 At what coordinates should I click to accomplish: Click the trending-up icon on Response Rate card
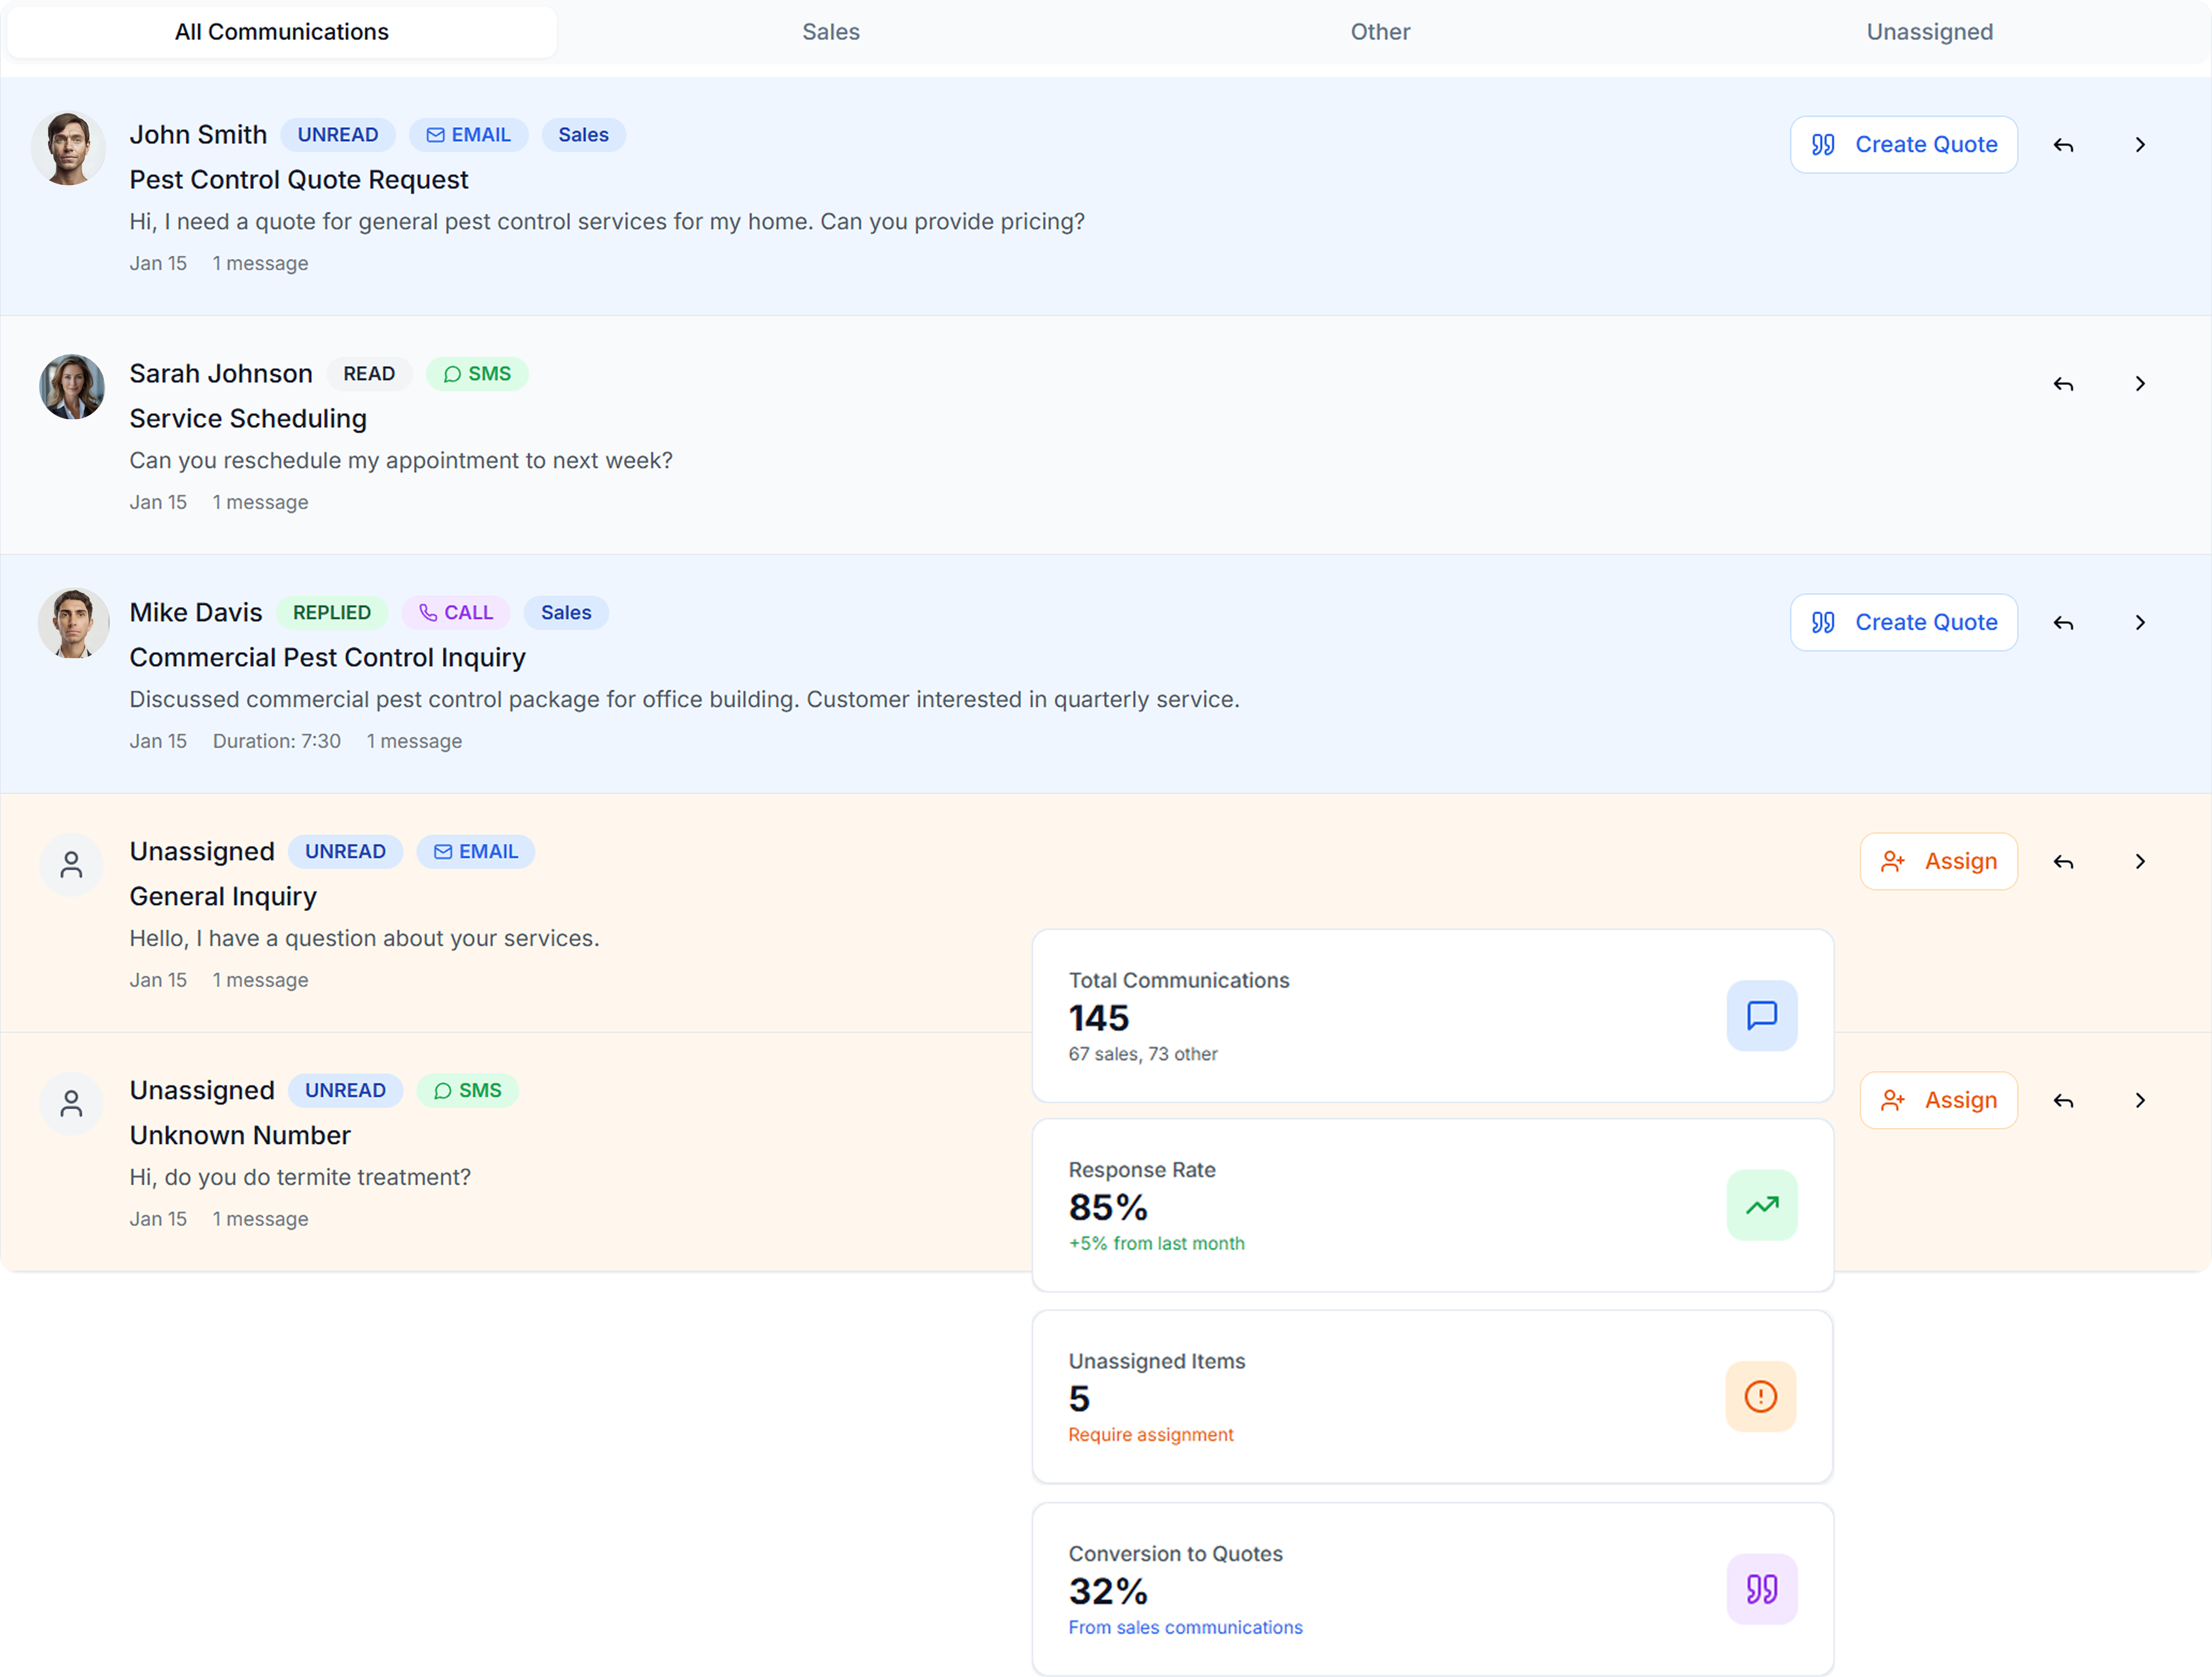[x=1762, y=1205]
